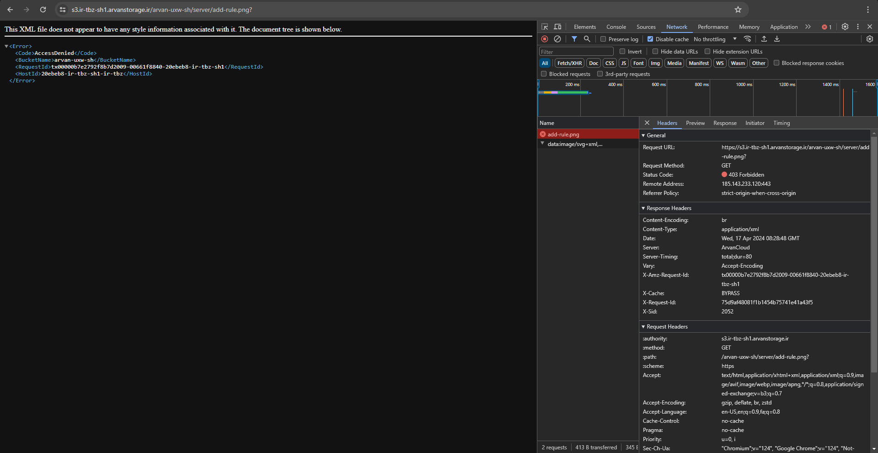Screen dimensions: 878x453
Task: Collapse the Error XML node
Action: coord(6,46)
